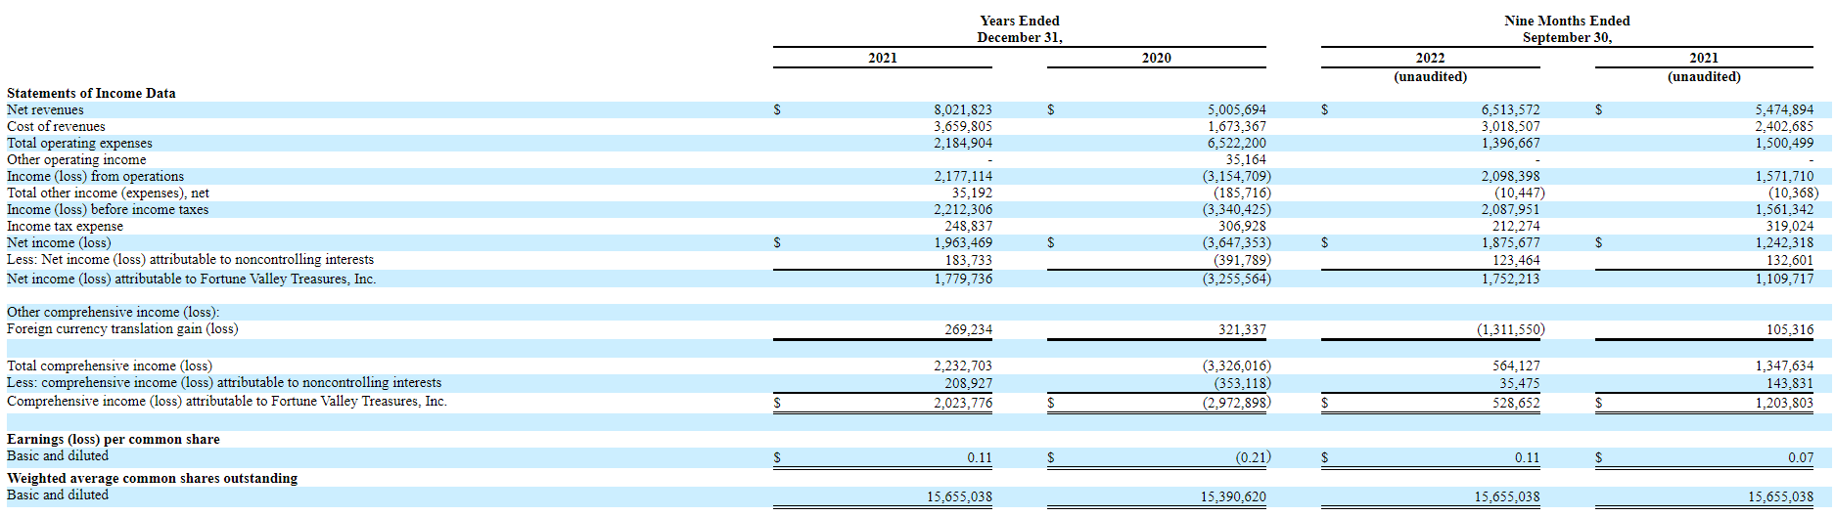
Task: Select the Years Ended December 31 header
Action: [1019, 29]
